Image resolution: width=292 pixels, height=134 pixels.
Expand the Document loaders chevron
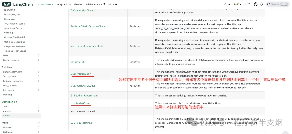pyautogui.click(x=38, y=72)
